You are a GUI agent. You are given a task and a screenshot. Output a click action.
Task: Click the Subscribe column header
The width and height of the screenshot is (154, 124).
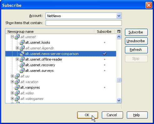pos(104,32)
